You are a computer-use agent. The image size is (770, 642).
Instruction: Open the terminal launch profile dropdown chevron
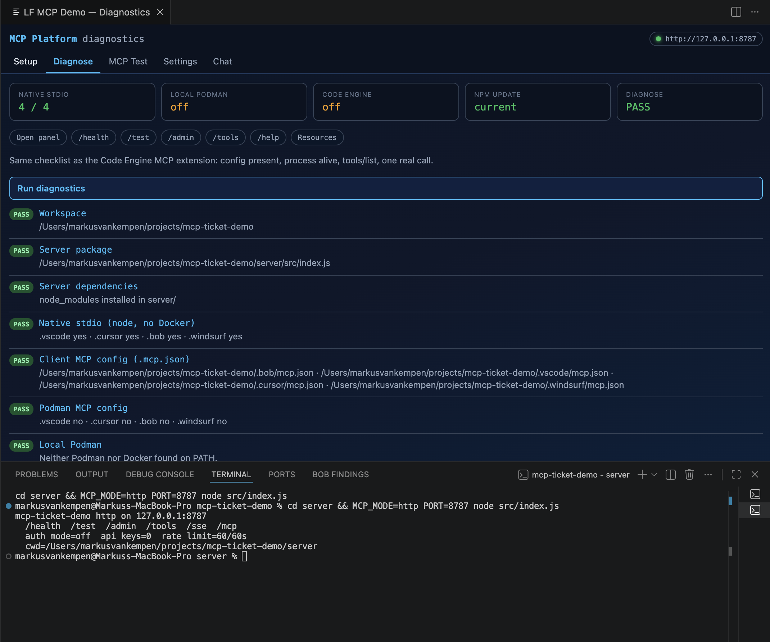click(654, 474)
